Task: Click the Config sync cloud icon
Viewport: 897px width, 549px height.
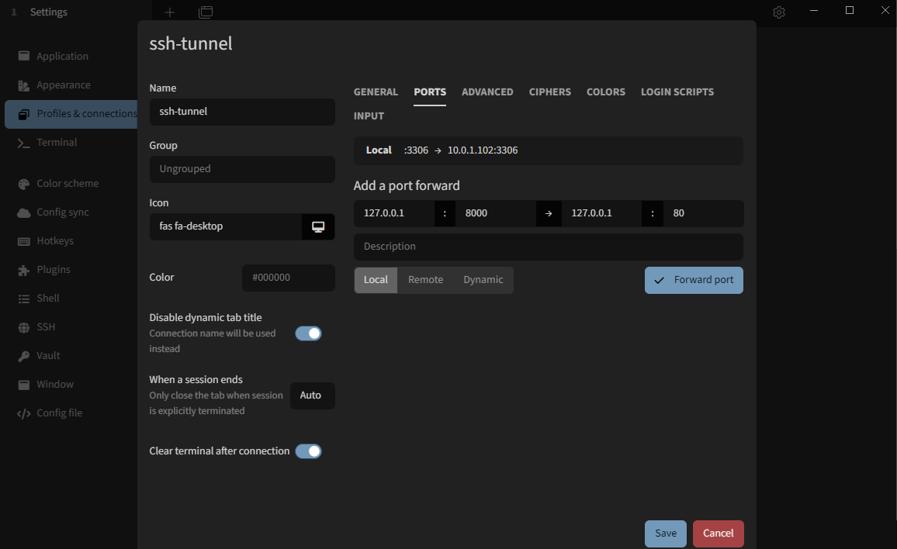Action: coord(23,212)
